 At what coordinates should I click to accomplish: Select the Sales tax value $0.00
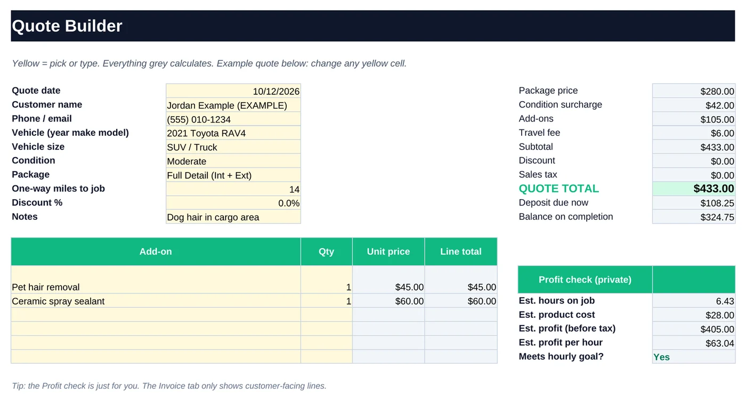pyautogui.click(x=694, y=175)
